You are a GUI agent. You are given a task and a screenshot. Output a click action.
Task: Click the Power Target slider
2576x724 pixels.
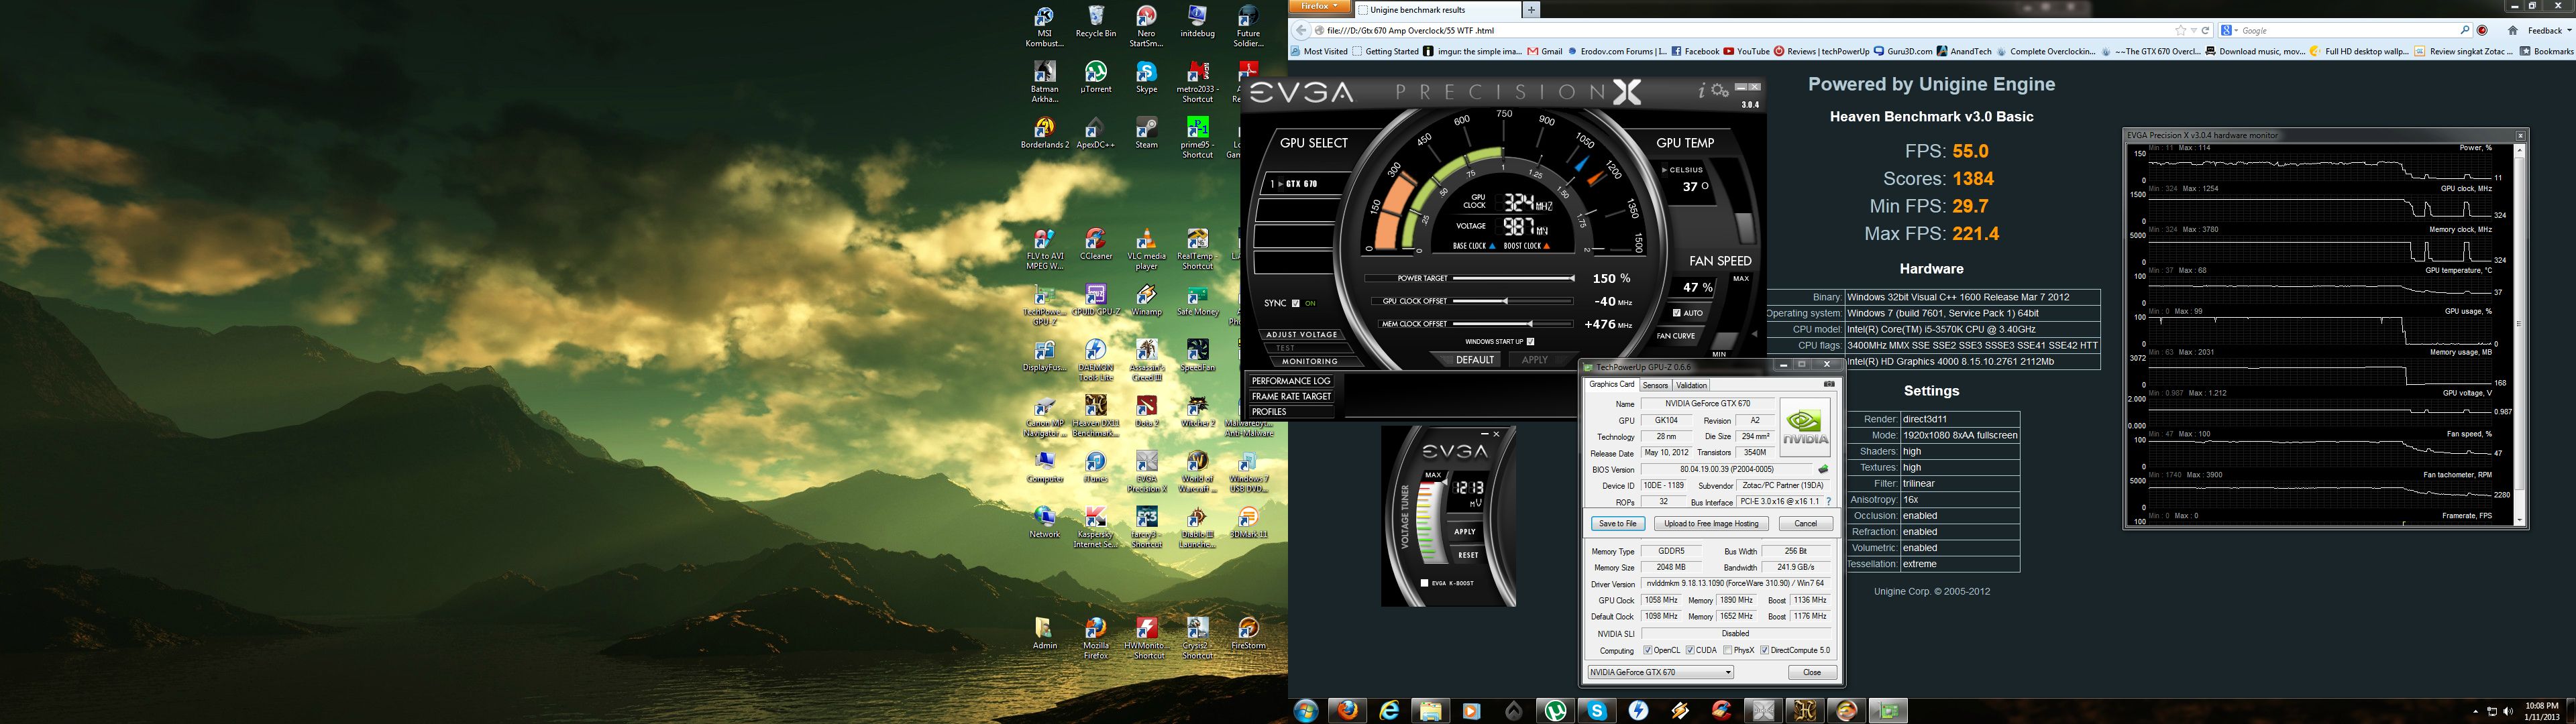coord(1513,279)
